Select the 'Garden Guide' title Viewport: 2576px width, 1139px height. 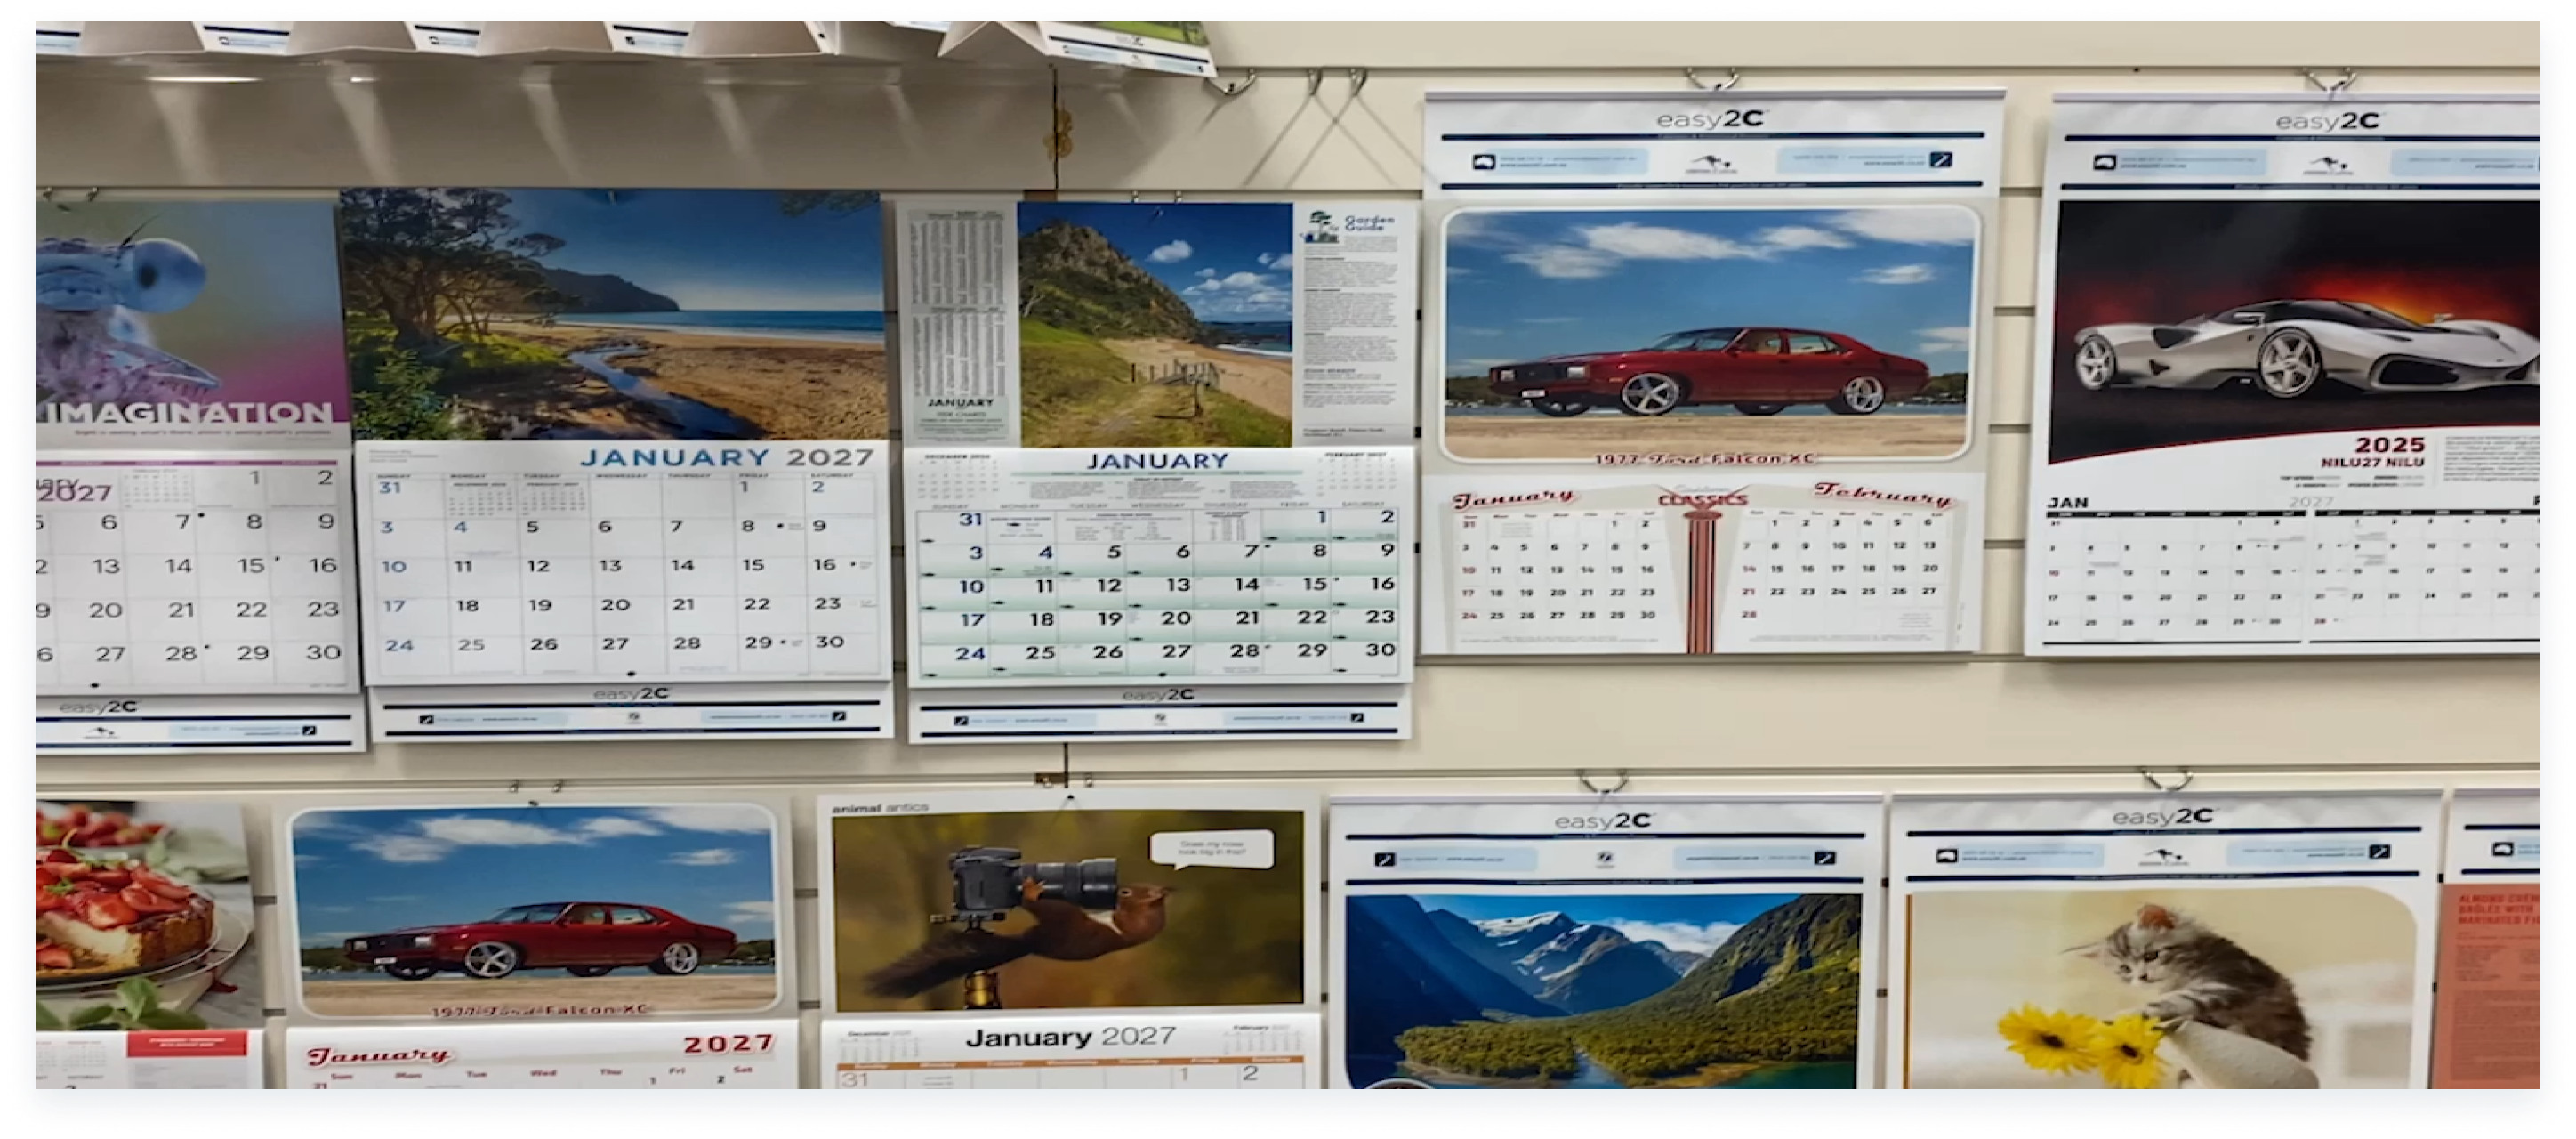pyautogui.click(x=1367, y=223)
